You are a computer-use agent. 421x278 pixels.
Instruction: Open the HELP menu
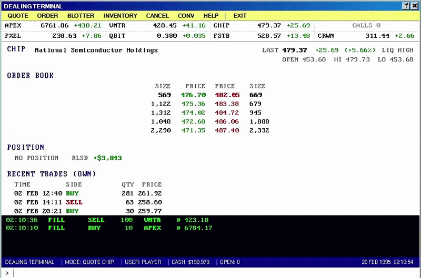click(211, 16)
